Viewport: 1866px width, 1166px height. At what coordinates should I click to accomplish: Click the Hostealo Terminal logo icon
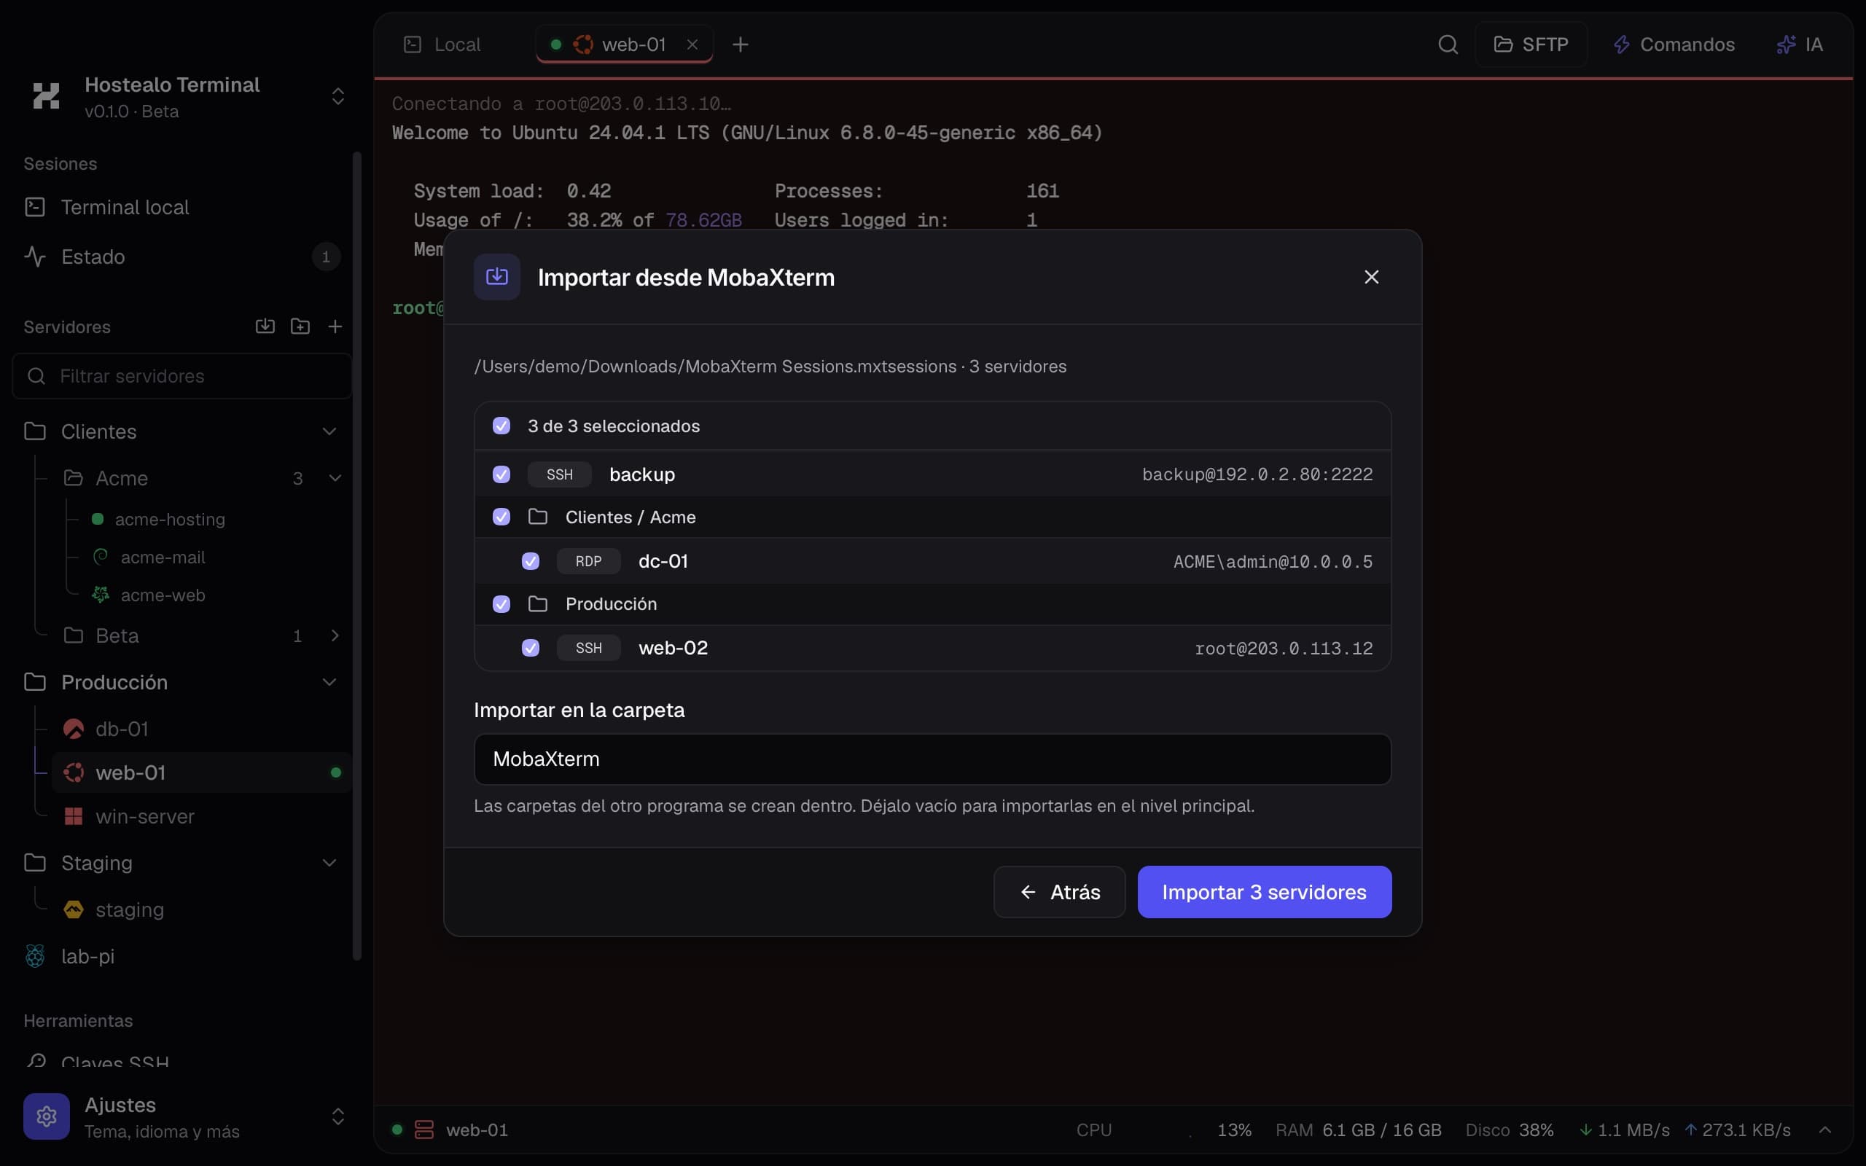[46, 96]
